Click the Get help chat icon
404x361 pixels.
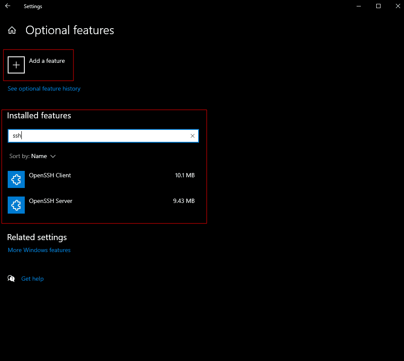[11, 279]
